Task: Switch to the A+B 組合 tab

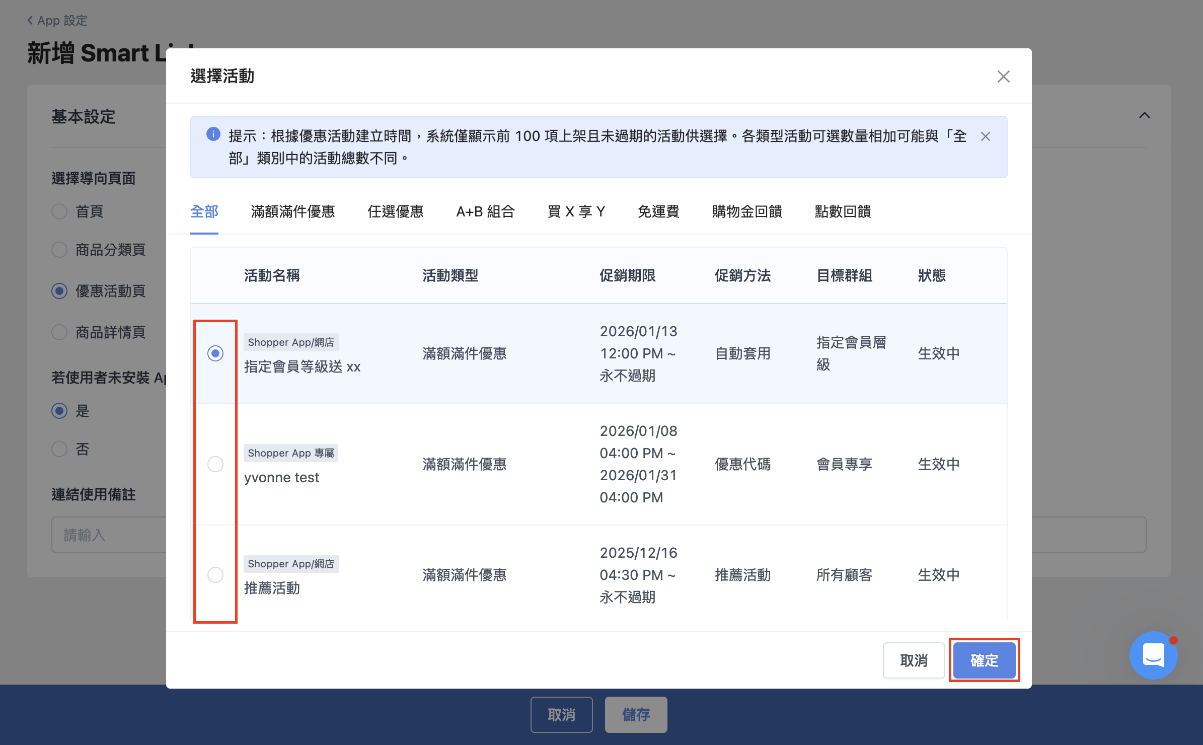Action: [x=485, y=211]
